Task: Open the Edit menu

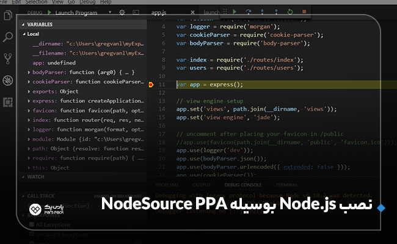Action: [x=16, y=2]
